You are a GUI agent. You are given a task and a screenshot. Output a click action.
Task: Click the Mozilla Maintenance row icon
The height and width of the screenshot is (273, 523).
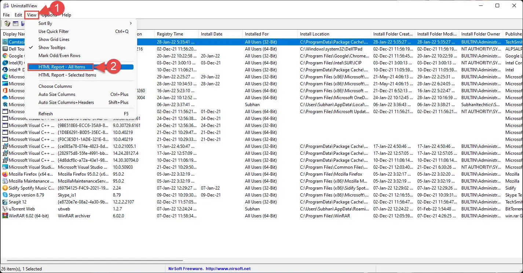5,181
